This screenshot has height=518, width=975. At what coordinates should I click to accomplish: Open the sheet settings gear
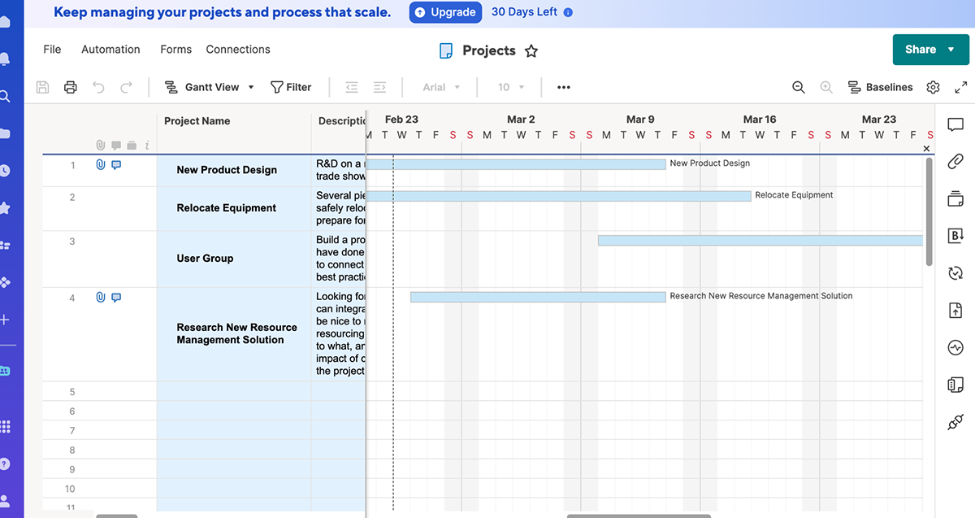click(933, 87)
